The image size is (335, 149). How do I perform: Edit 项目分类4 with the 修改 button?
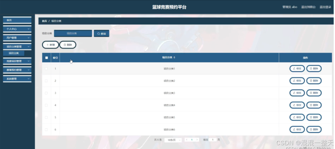297,105
